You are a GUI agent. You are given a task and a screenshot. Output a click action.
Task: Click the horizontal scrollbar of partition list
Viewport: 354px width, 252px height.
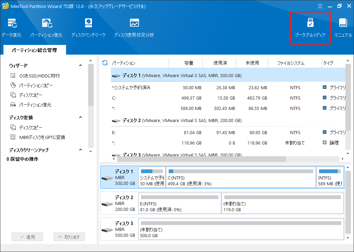pyautogui.click(x=202, y=159)
